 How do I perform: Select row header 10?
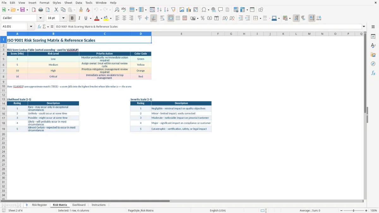point(3,86)
